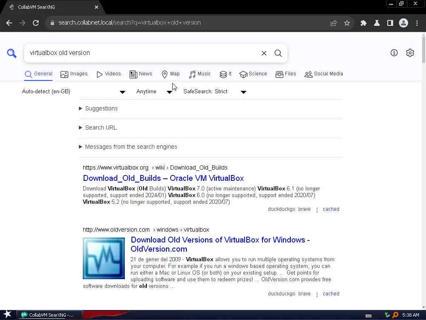Close the CollabVM SearXNG browser tab
Screen dimensions: 426x320
(x=97, y=7)
